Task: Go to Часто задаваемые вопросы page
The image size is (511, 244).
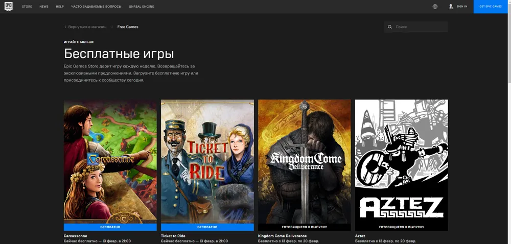Action: pyautogui.click(x=96, y=7)
